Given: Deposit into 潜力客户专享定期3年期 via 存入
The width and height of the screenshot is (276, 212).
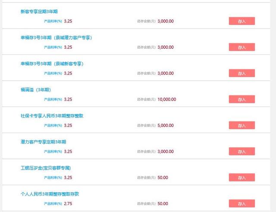Looking at the screenshot, I should (241, 152).
